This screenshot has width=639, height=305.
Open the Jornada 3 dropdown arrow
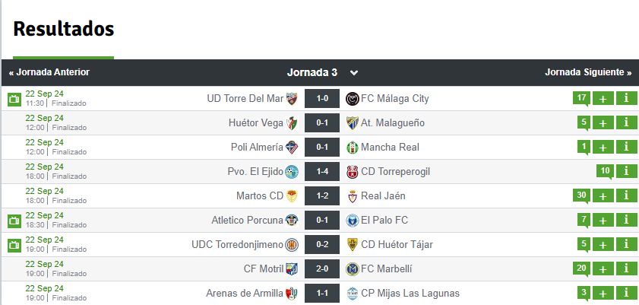pyautogui.click(x=353, y=73)
